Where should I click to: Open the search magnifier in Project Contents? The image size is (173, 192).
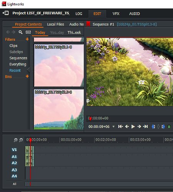(x=20, y=32)
